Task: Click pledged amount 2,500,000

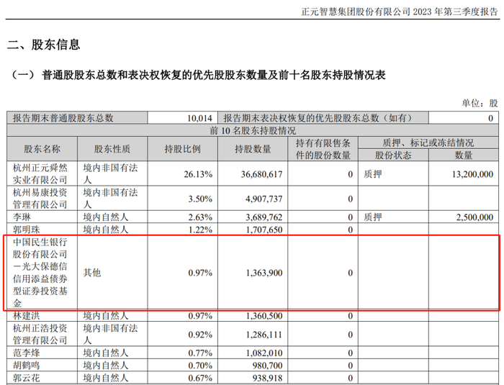Action: tap(474, 217)
